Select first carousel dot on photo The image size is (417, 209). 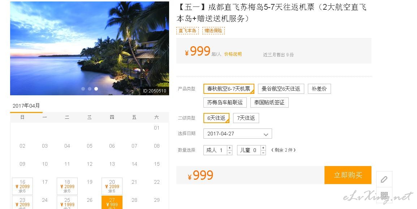(83, 89)
